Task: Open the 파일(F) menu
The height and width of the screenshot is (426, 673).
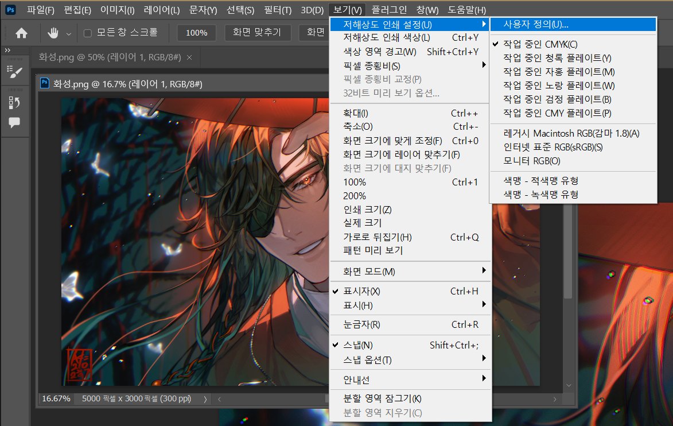Action: click(40, 10)
